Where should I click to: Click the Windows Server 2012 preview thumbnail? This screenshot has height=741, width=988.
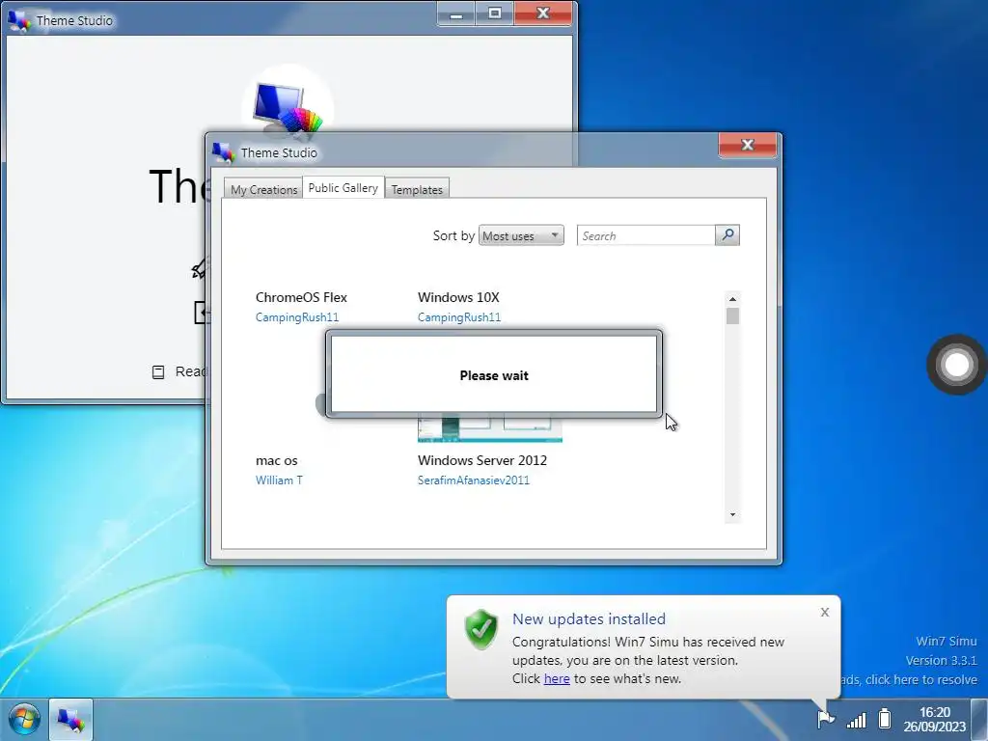[489, 429]
